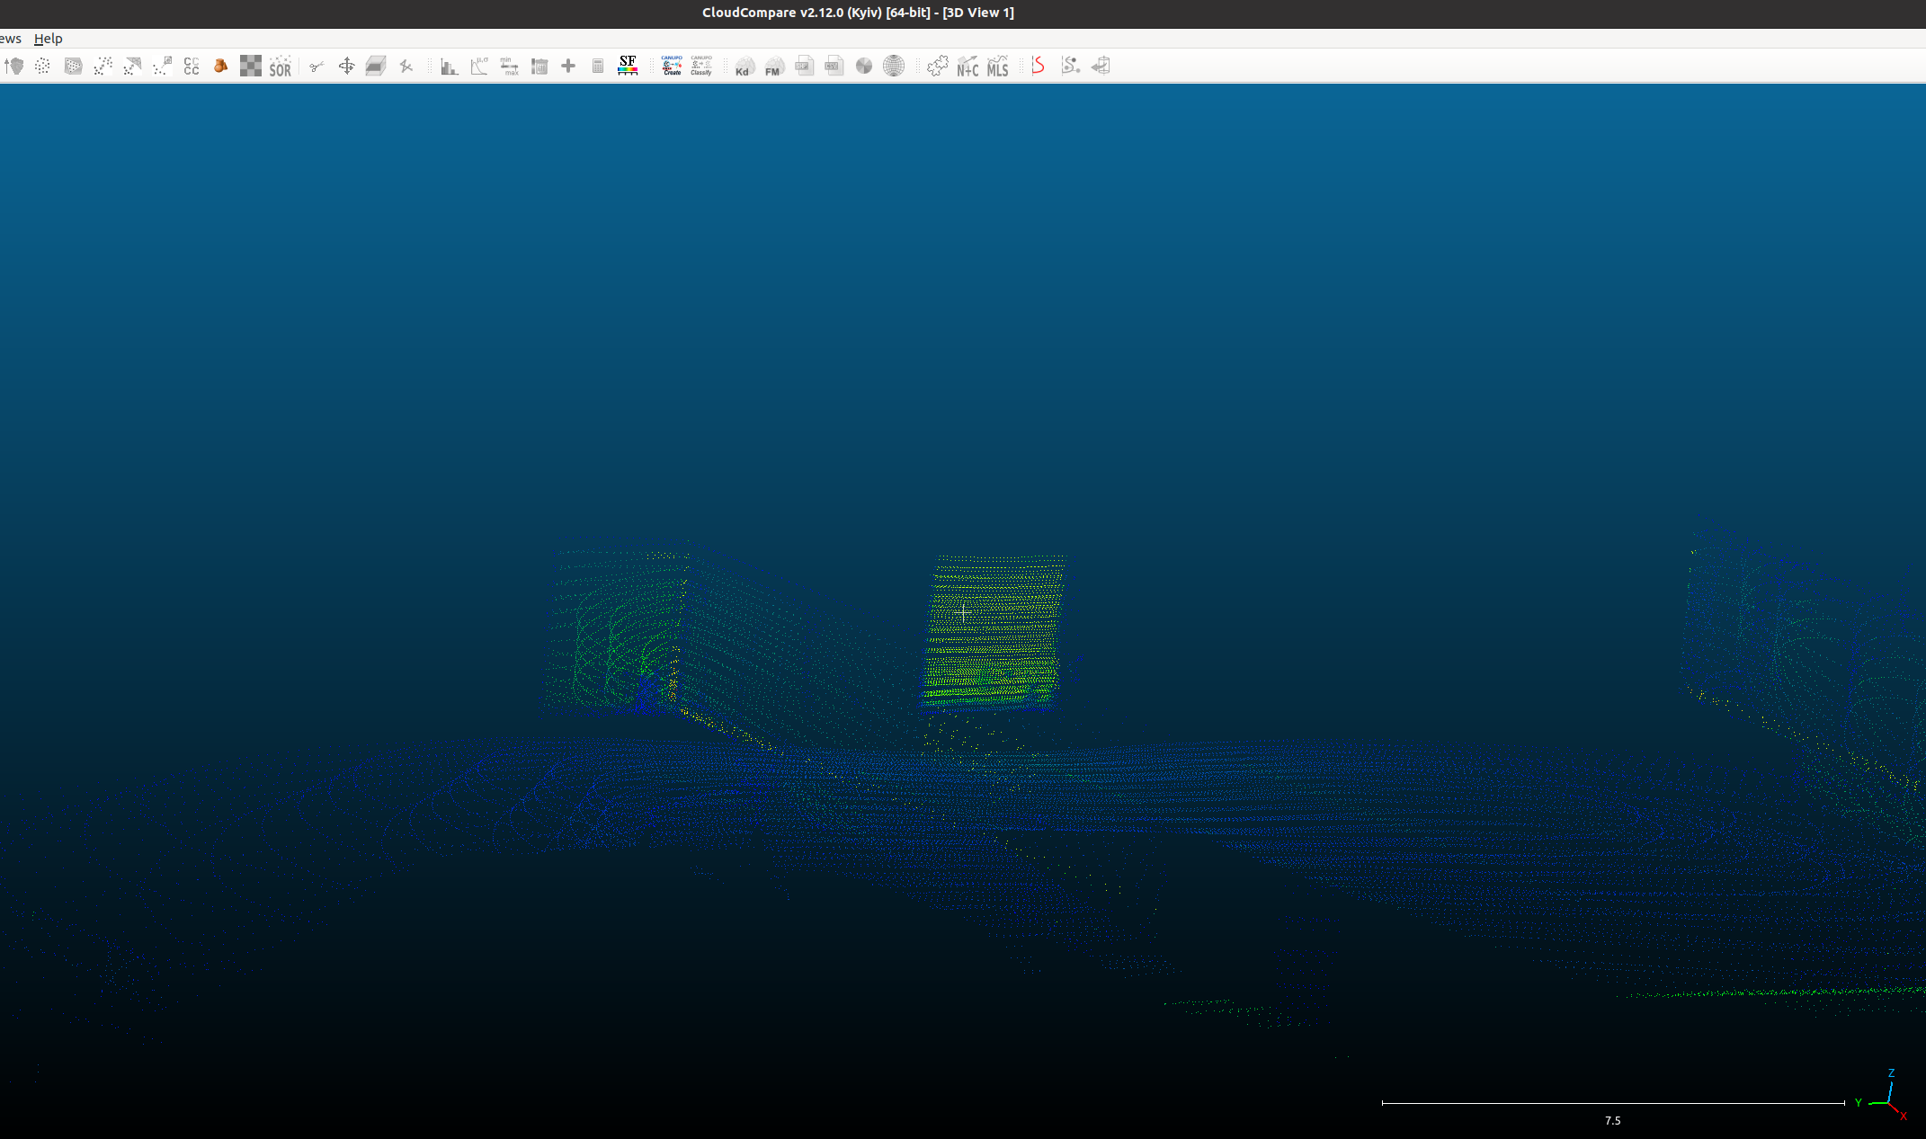Clone the selected entity (sheep icon)

click(220, 66)
